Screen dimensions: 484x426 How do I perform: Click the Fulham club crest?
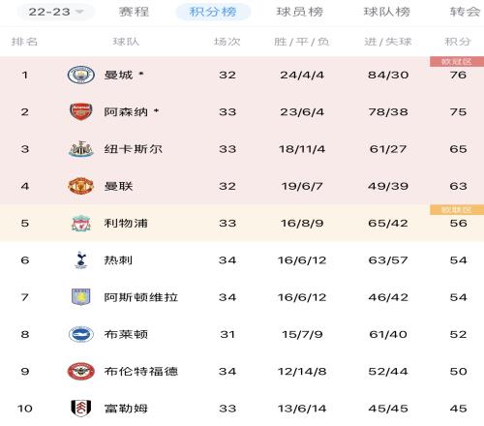tap(80, 409)
